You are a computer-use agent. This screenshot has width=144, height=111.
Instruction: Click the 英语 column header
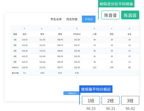[x=60, y=34]
